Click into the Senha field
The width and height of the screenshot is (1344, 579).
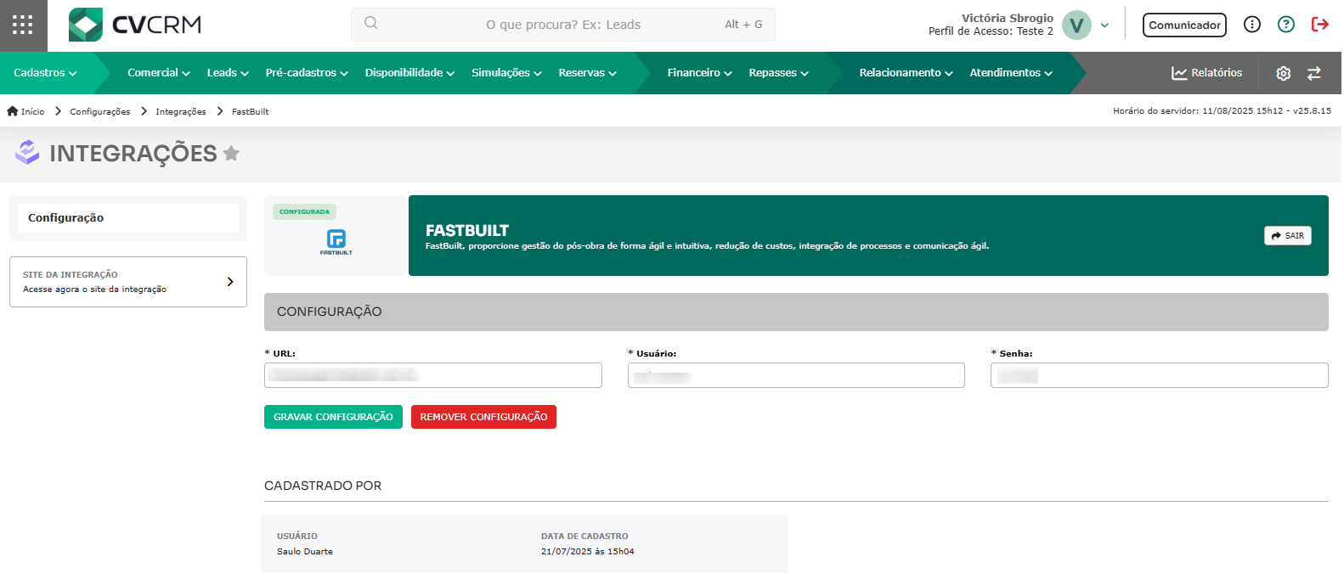pyautogui.click(x=1160, y=375)
